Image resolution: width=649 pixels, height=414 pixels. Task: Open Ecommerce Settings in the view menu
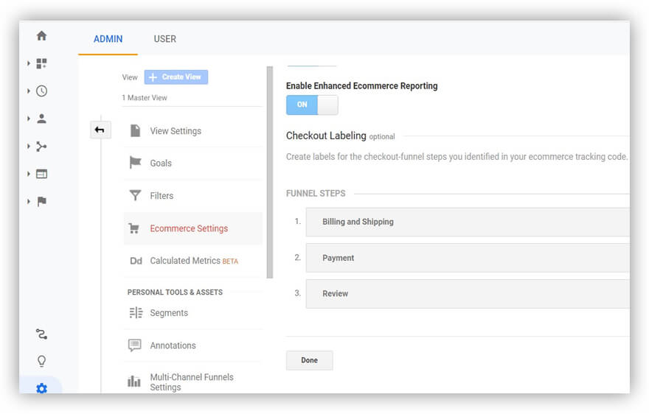tap(189, 228)
